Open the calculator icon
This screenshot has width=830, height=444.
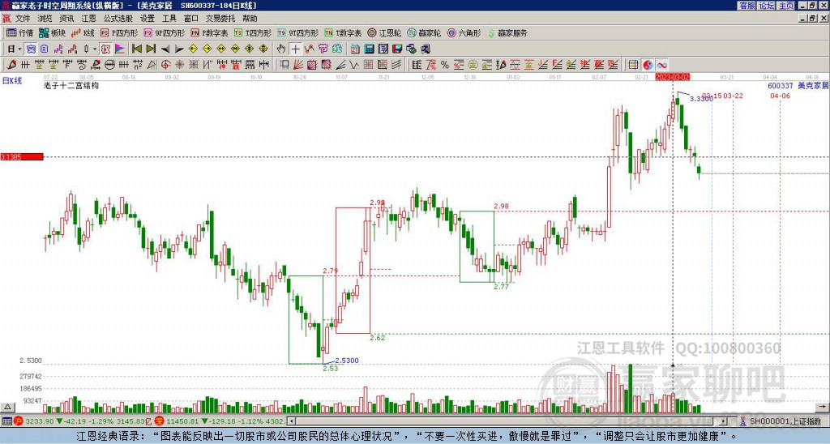coord(369,49)
